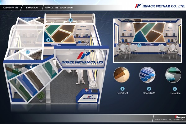Viewport: 186px width, 124px height.
Task: Click the twinLite label under the samples
Action: tap(175, 93)
